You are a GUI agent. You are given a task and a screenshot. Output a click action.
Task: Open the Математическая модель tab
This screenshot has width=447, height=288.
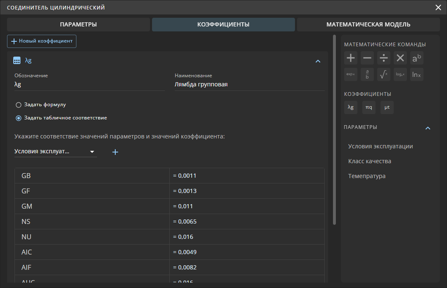(369, 24)
